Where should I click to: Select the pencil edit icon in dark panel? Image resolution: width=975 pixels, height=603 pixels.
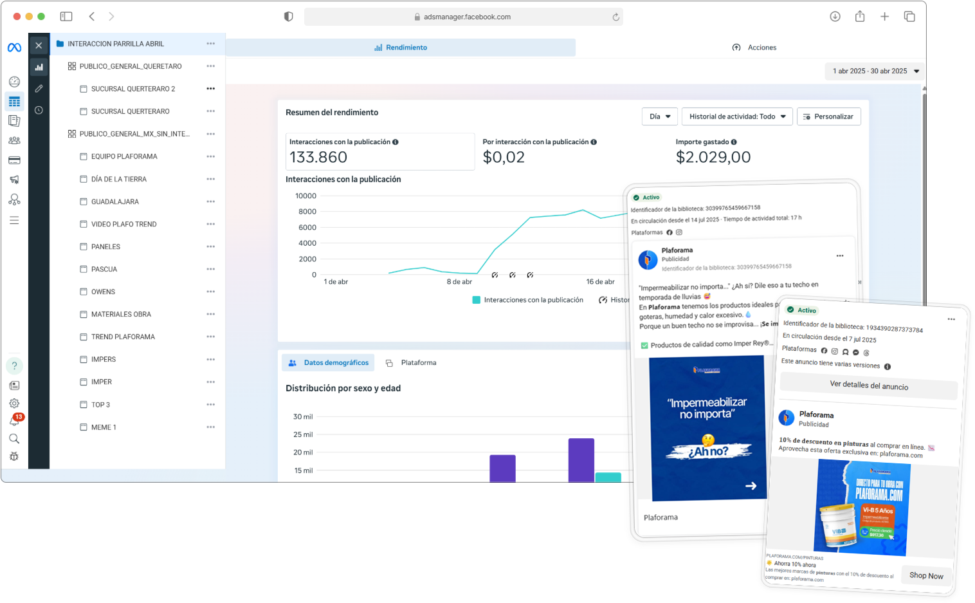[39, 88]
